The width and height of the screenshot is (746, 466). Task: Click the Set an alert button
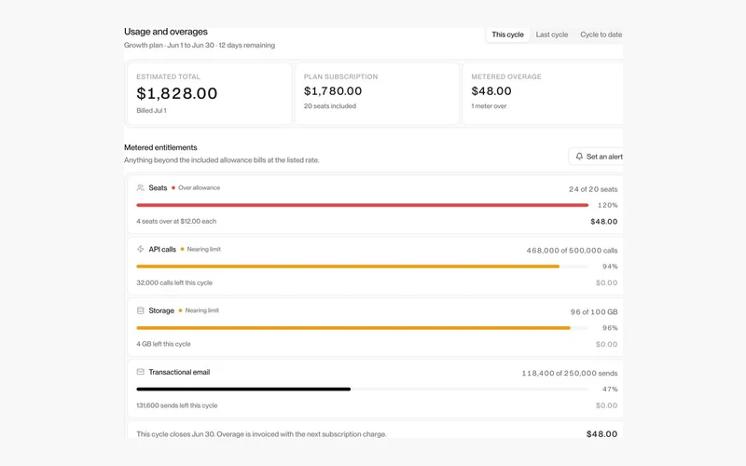pyautogui.click(x=596, y=157)
